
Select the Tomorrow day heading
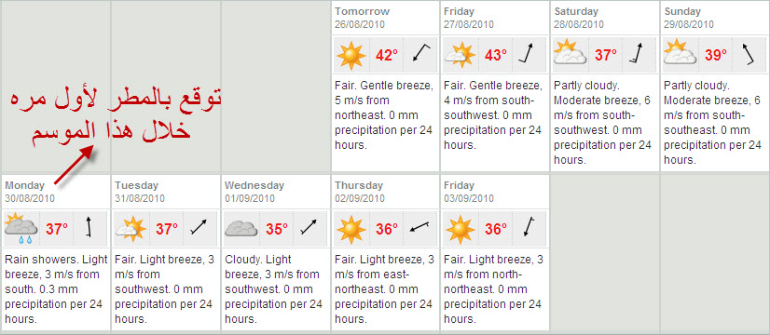(x=362, y=11)
